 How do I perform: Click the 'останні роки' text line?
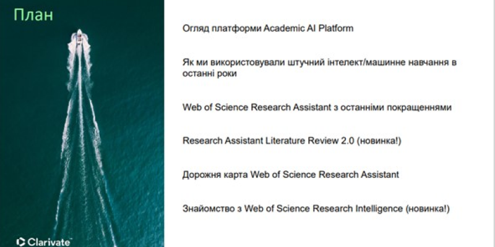[x=210, y=73]
